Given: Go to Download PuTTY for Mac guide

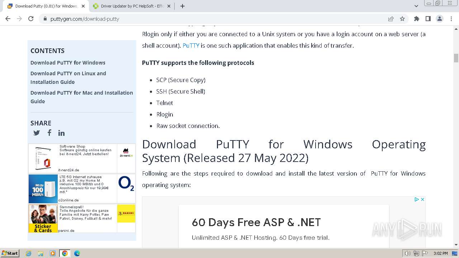Looking at the screenshot, I should tap(82, 97).
